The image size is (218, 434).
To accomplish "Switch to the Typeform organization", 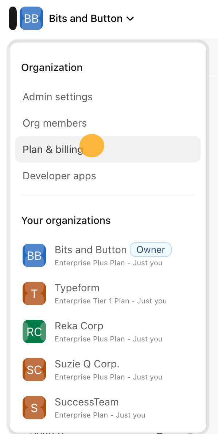I will (77, 288).
